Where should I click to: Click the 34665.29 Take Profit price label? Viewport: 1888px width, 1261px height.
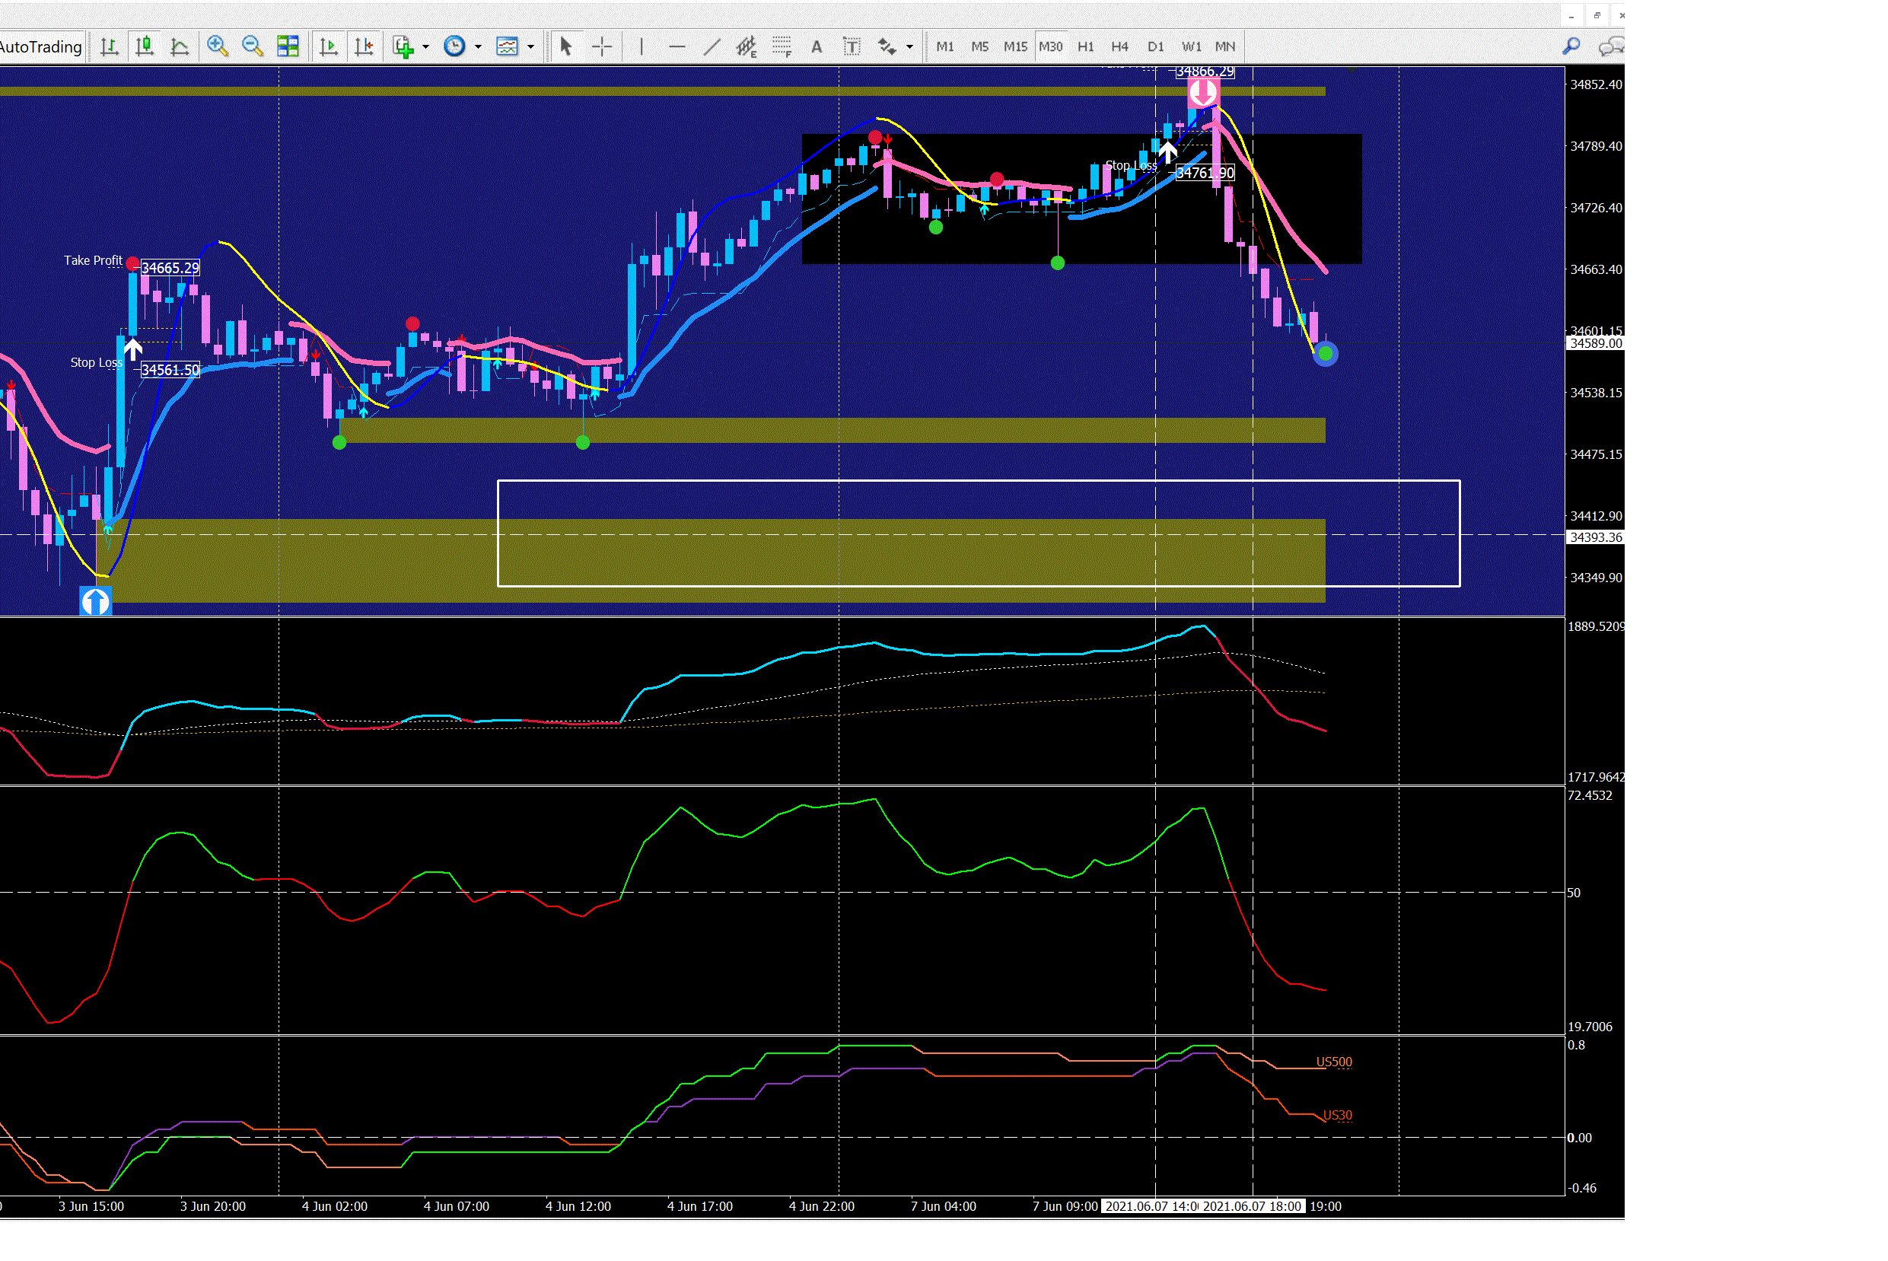pyautogui.click(x=170, y=268)
